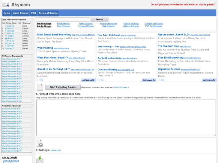
Task: Open Source Documents 2010/12 under All Source Documents
Action: click(12, 86)
